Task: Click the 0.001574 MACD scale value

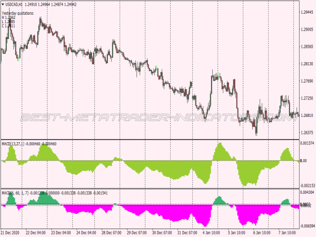Action: (307, 143)
